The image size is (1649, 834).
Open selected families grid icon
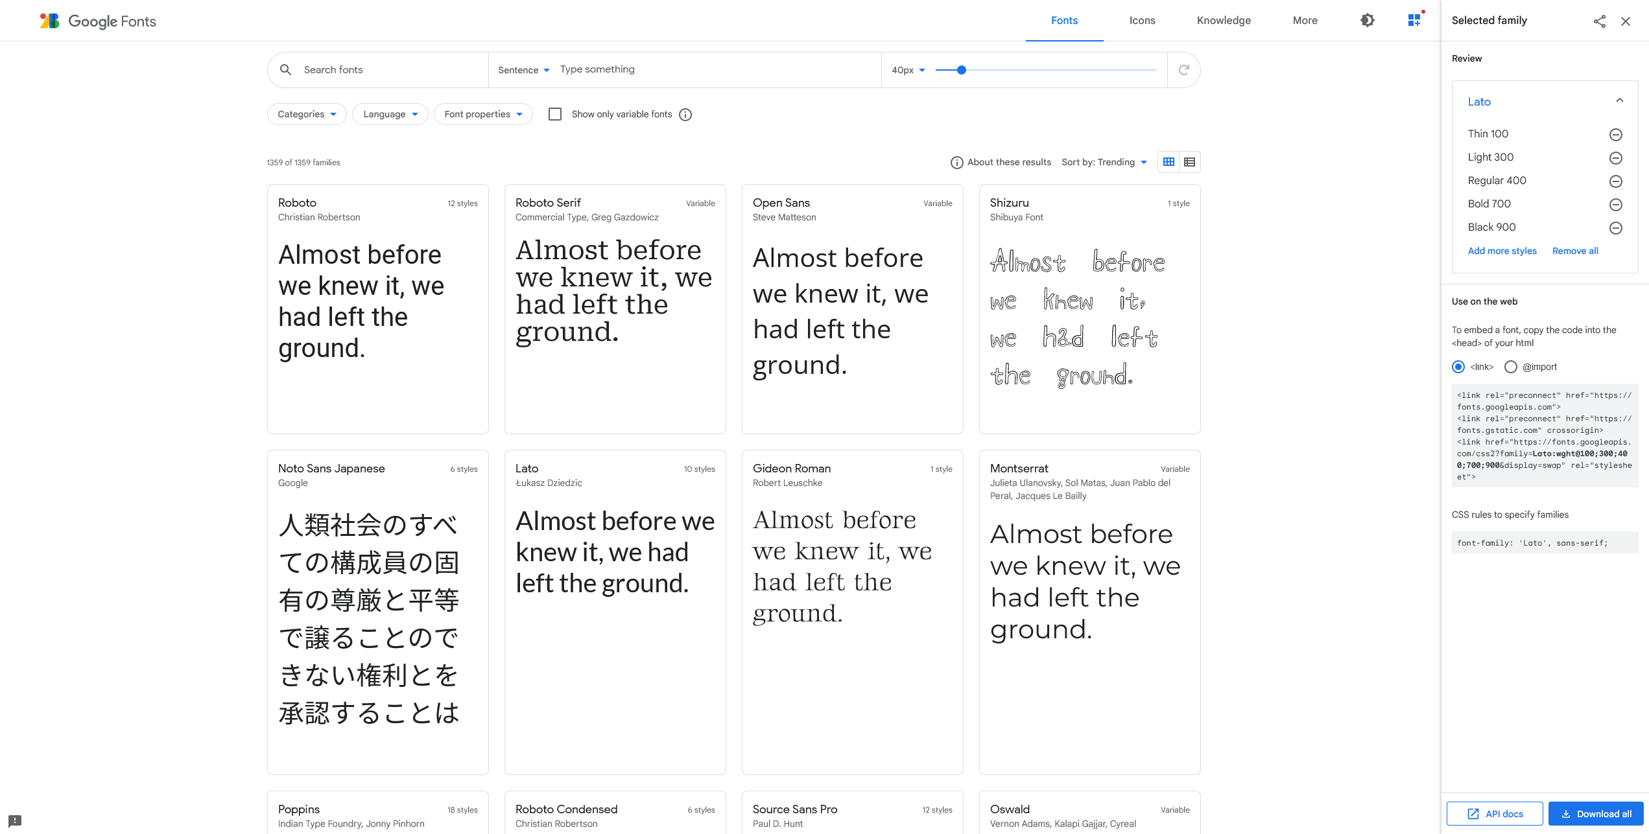[x=1414, y=20]
